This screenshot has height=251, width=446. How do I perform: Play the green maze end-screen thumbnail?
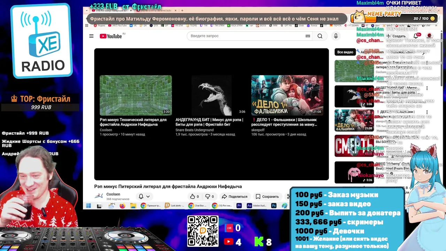[x=136, y=95]
